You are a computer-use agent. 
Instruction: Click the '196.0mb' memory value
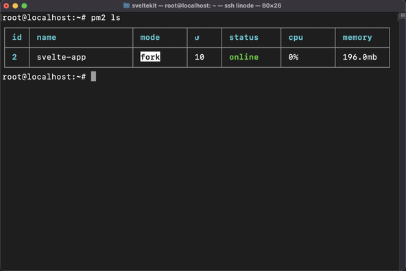pyautogui.click(x=359, y=57)
